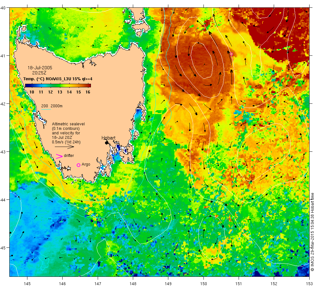Click the color bar value '10'
The width and height of the screenshot is (316, 290).
point(32,92)
